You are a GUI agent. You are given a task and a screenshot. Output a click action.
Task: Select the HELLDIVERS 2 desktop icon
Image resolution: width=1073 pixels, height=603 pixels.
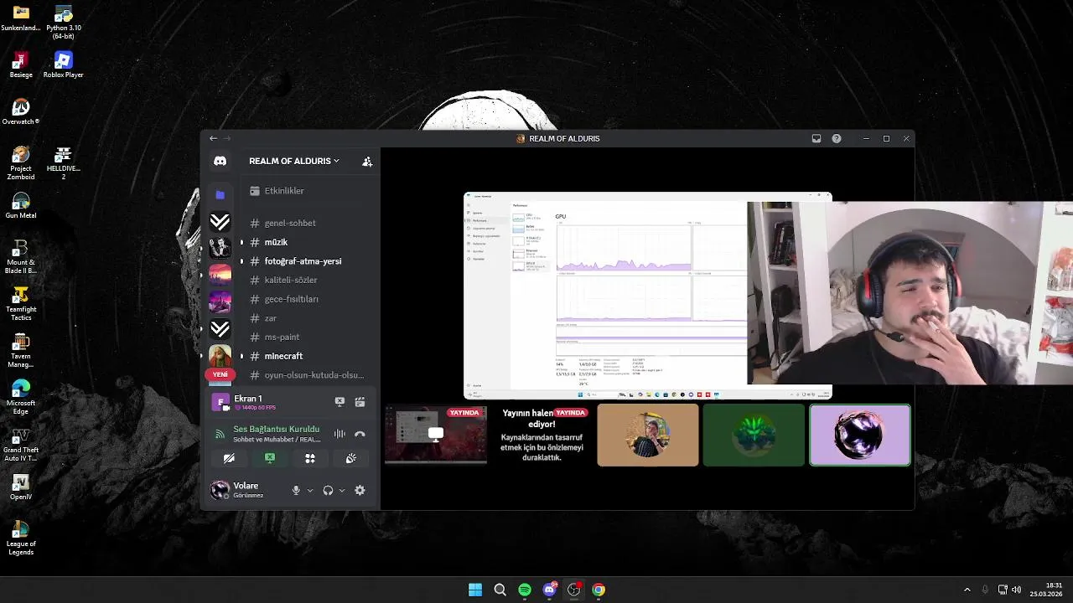(64, 163)
